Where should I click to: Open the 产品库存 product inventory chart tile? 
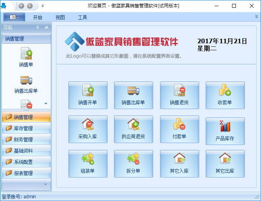225,131
